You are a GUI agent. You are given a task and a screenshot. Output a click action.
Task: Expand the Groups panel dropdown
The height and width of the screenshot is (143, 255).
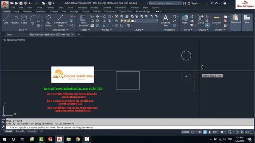point(203,30)
